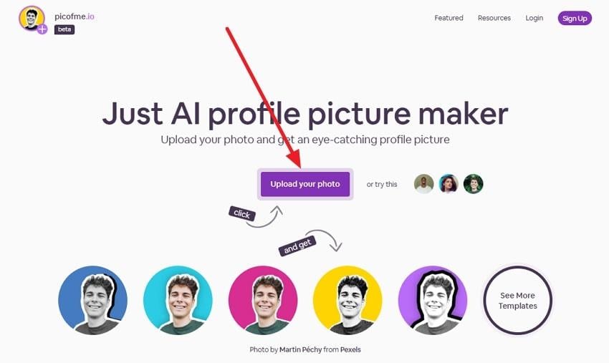This screenshot has height=363, width=609.
Task: Select the yellow background profile template
Action: coord(347,300)
